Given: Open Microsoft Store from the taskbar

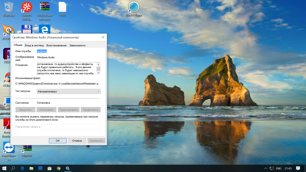Looking at the screenshot, I should click(x=50, y=168).
